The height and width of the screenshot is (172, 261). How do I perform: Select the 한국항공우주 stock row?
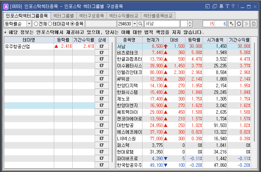[183, 165]
